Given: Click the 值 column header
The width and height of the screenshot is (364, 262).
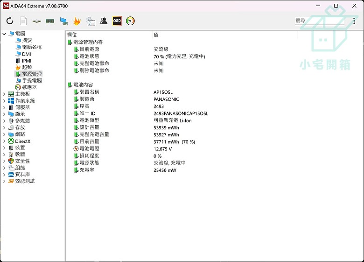Looking at the screenshot, I should 156,35.
